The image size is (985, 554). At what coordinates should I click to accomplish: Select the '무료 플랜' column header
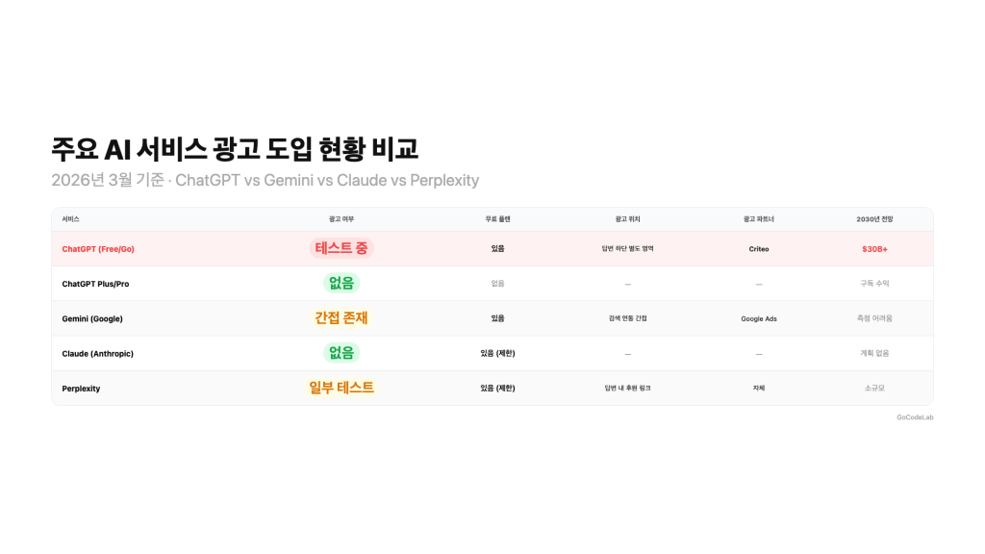click(x=497, y=219)
